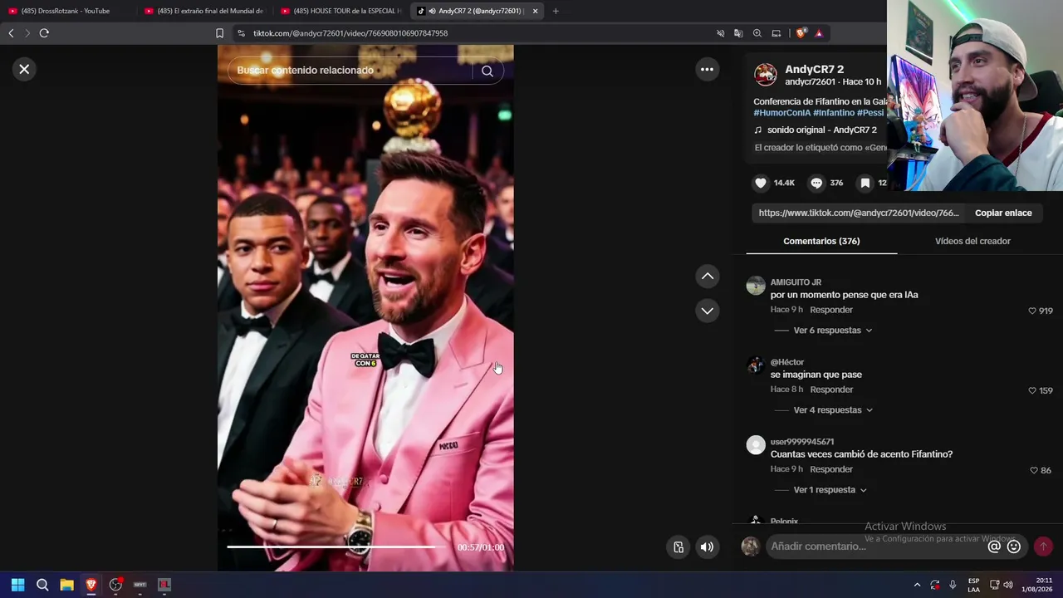Click the 'Añadir comentario...' input field
Viewport: 1063px width, 598px height.
[x=875, y=547]
